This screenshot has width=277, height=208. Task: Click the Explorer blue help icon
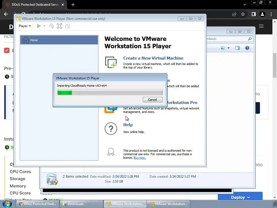(247, 48)
